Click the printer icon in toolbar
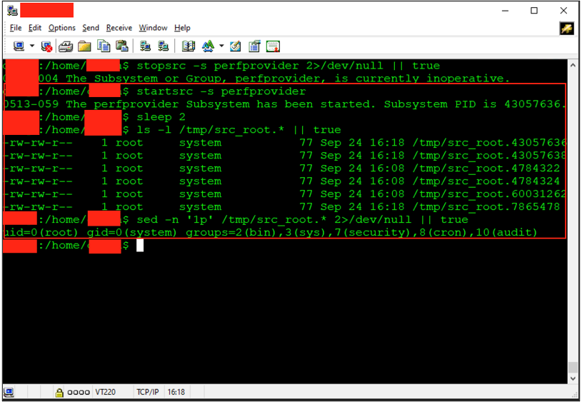The image size is (582, 402). (x=66, y=46)
